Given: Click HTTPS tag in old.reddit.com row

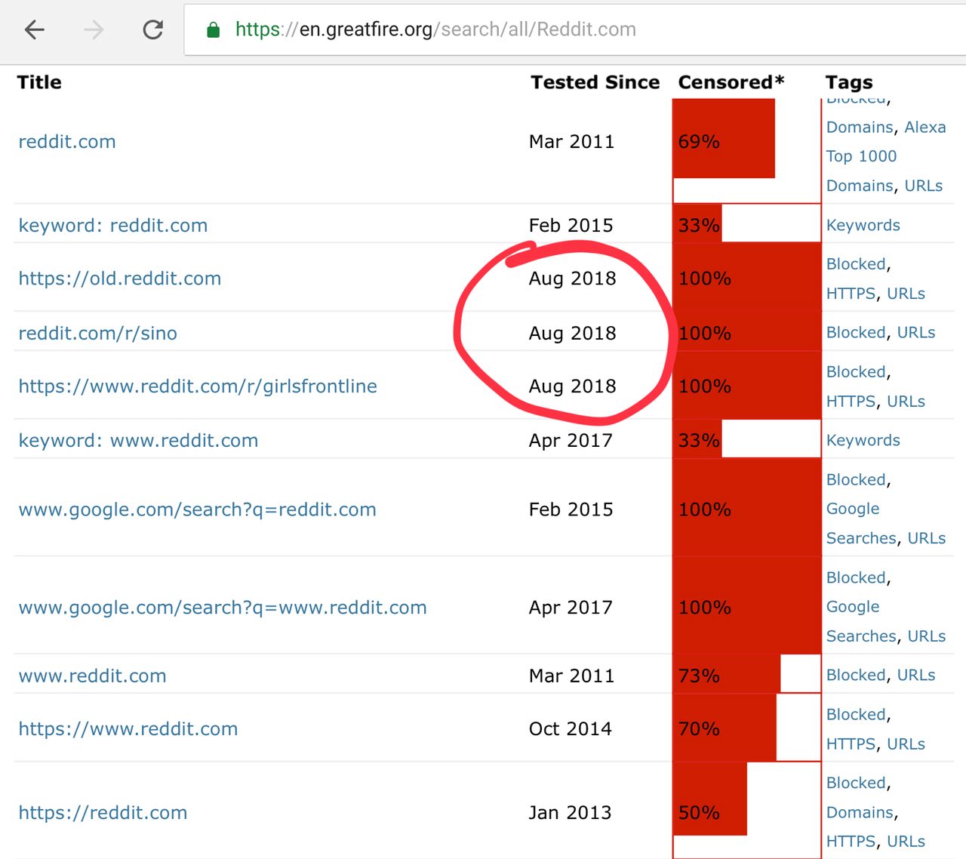Looking at the screenshot, I should (851, 294).
